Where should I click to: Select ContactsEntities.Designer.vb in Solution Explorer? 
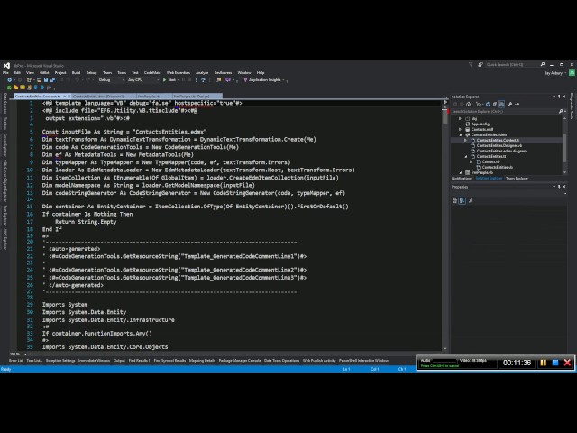(499, 145)
